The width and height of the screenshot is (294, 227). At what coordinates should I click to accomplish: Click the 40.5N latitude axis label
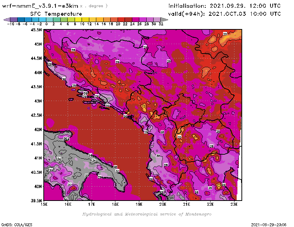click(36, 172)
